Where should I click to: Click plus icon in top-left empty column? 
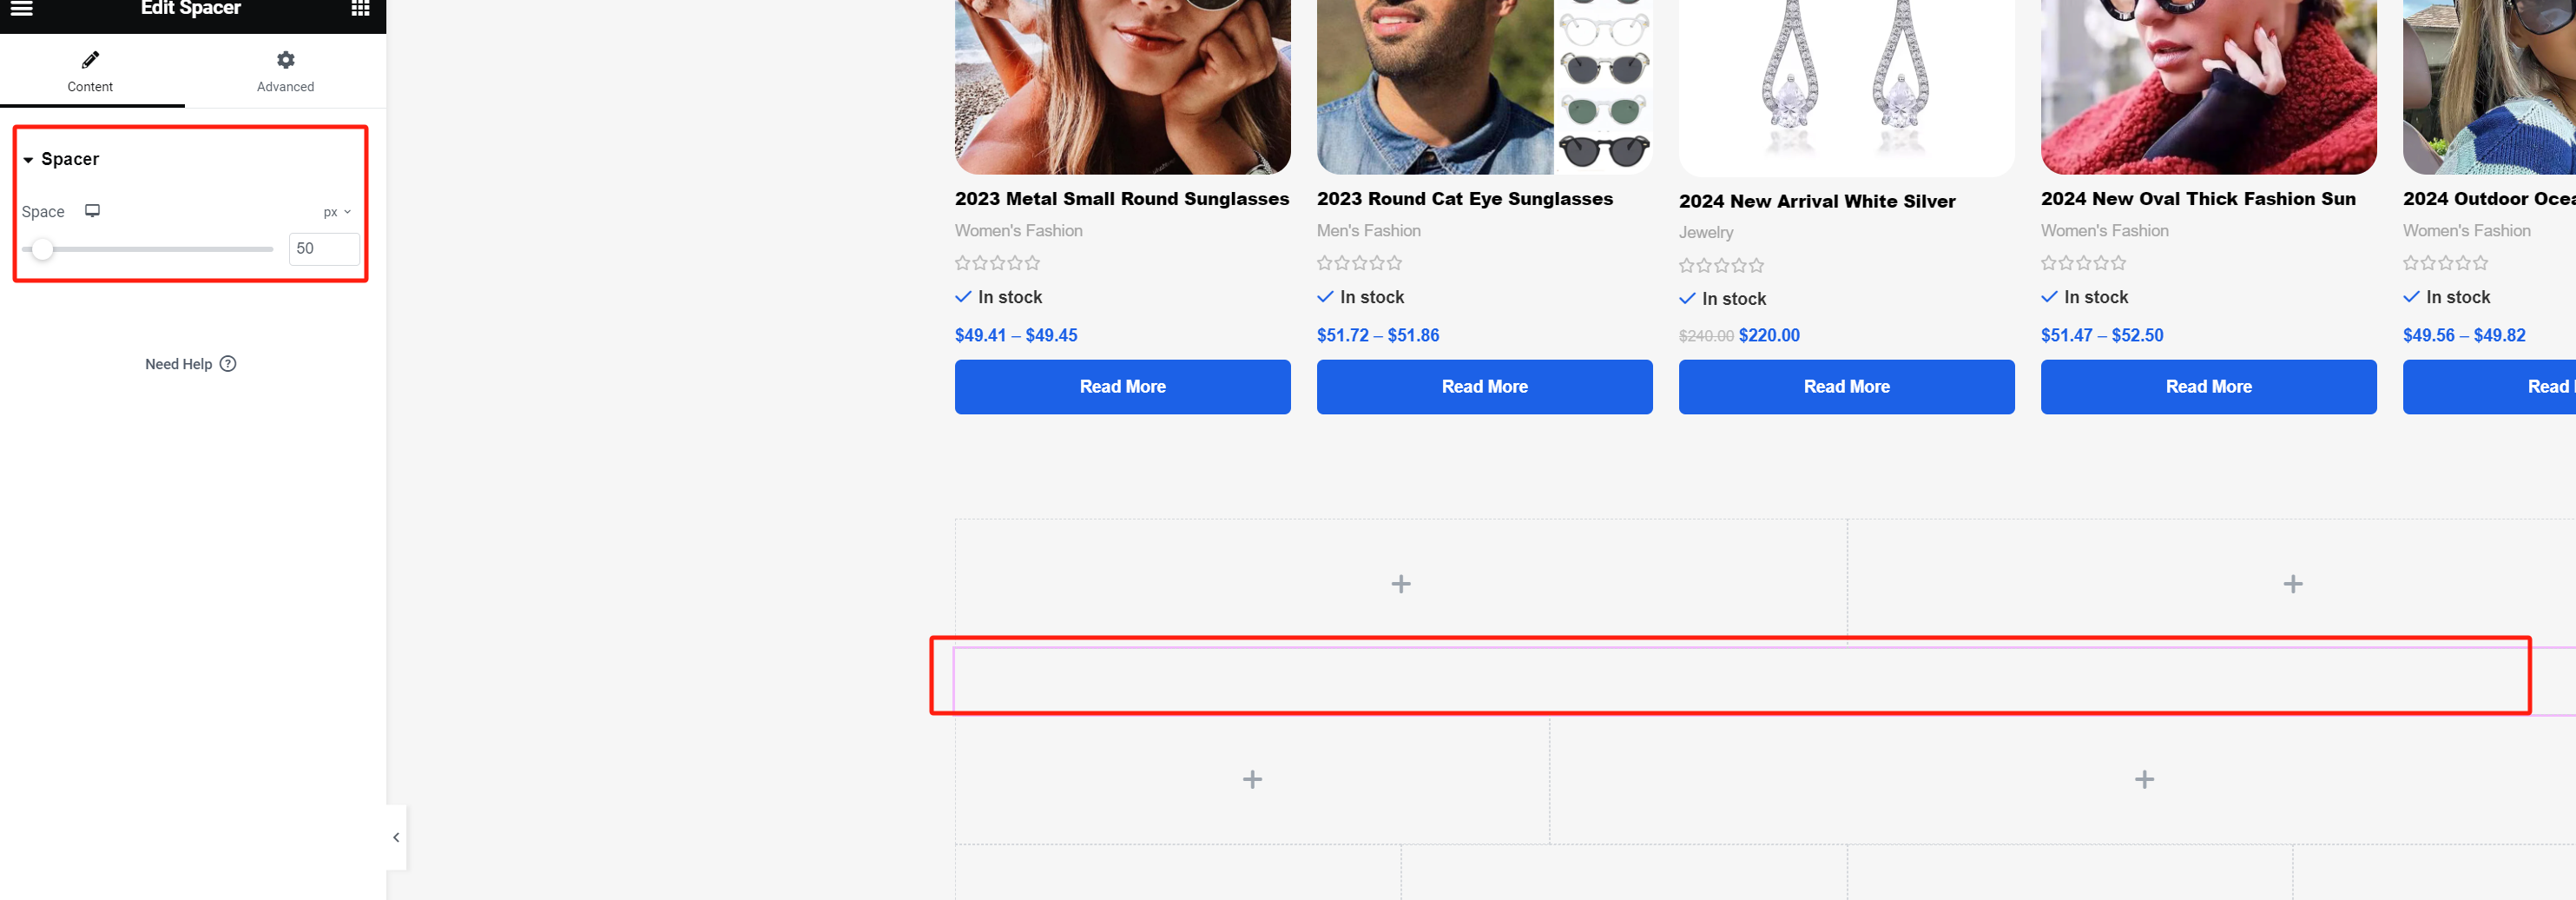(1400, 584)
